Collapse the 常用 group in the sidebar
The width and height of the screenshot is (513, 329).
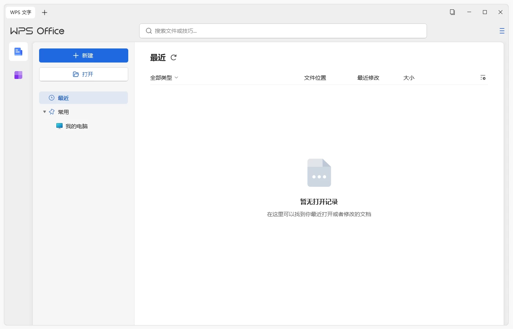(44, 112)
